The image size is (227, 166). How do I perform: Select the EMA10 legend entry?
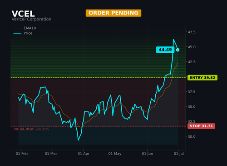tap(25, 28)
